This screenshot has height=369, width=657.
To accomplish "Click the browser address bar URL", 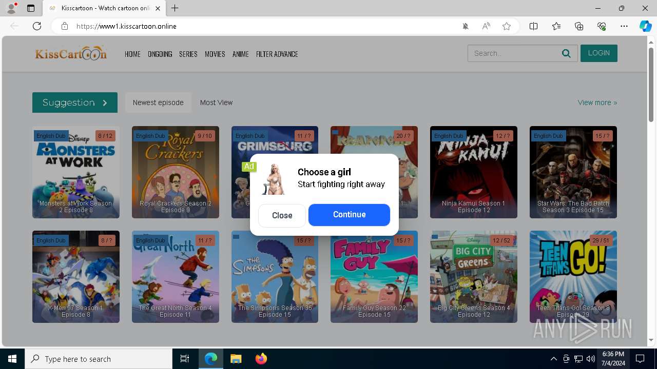I will pyautogui.click(x=126, y=26).
